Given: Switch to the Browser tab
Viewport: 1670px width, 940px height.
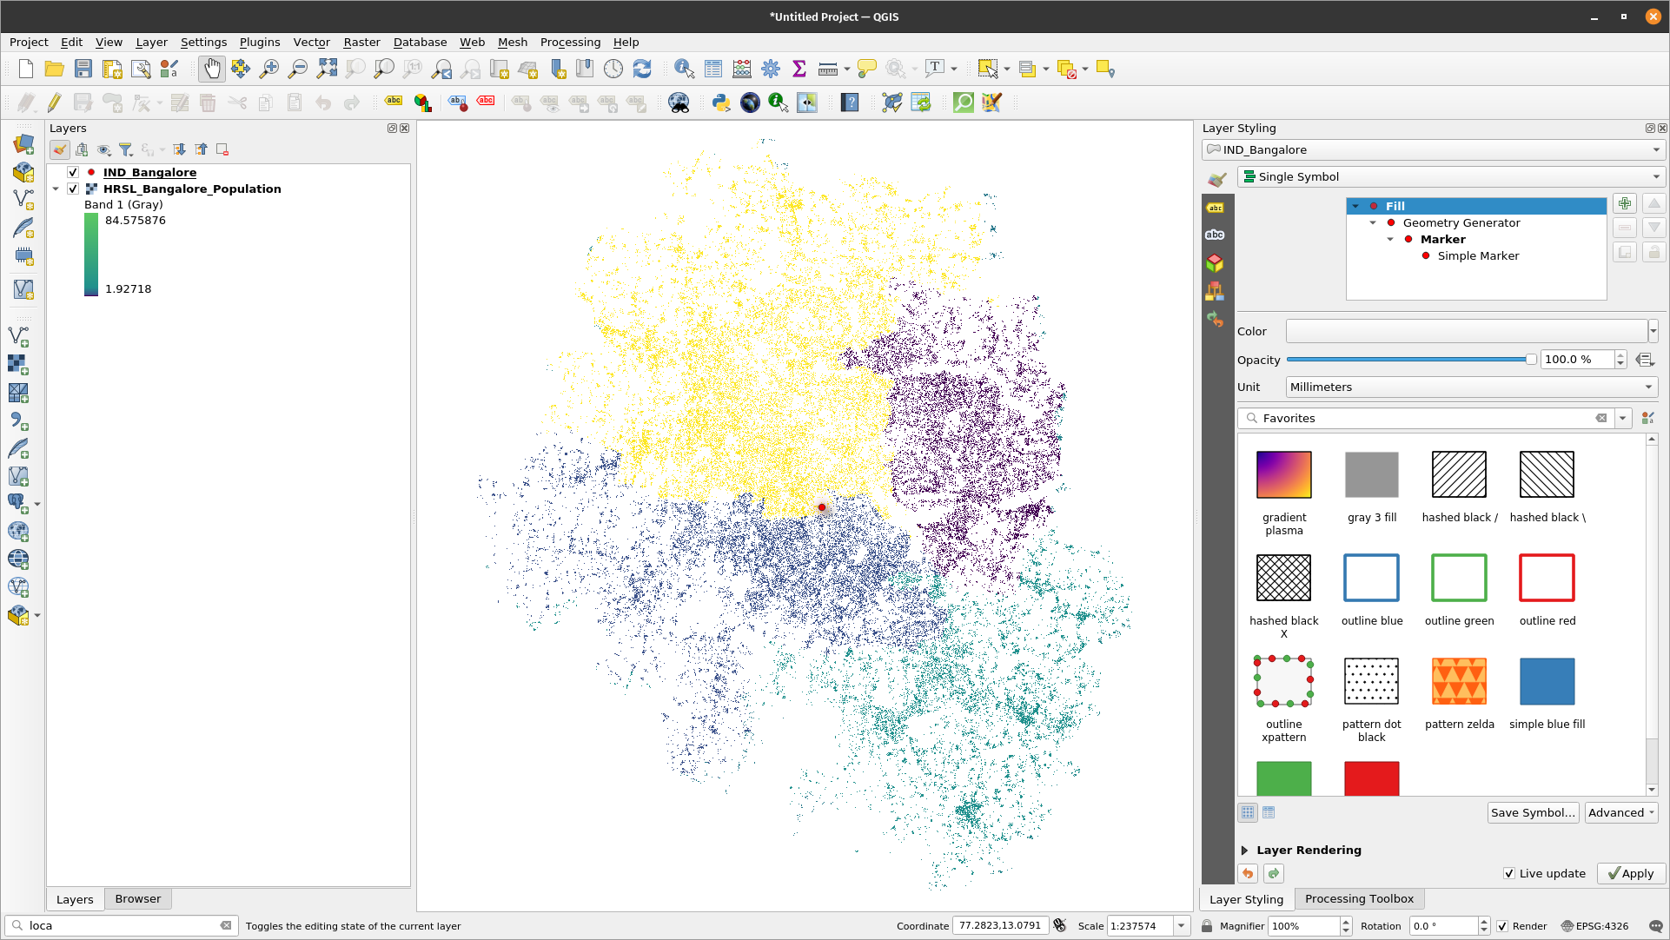Looking at the screenshot, I should click(138, 899).
